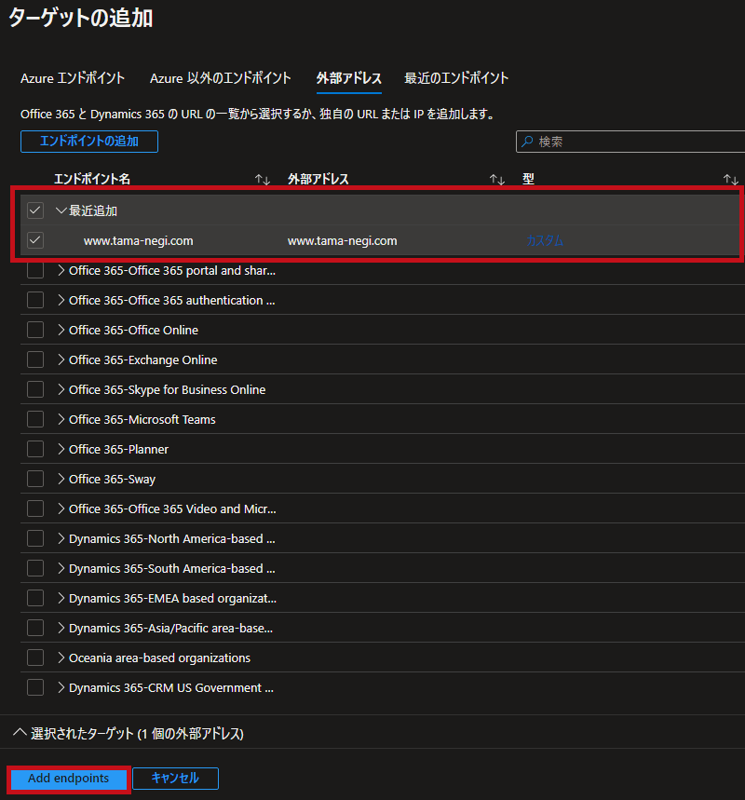745x800 pixels.
Task: Uncheck the 最近追加 group checkbox
Action: [35, 210]
